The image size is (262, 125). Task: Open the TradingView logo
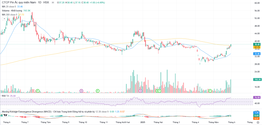point(5,115)
